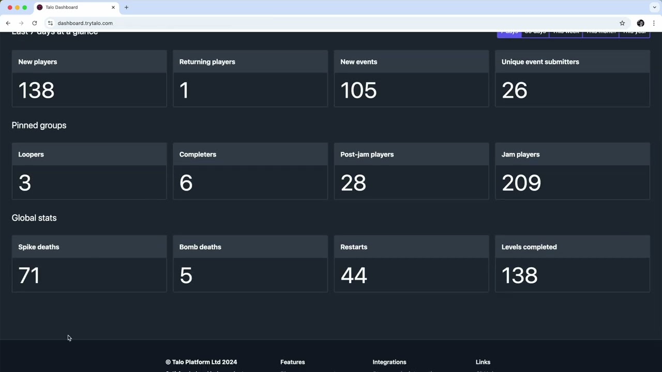This screenshot has width=662, height=372.
Task: Select the Loopers pinned group heading
Action: tap(31, 154)
